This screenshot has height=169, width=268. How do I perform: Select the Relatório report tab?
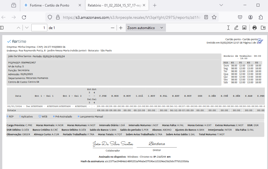point(117,5)
